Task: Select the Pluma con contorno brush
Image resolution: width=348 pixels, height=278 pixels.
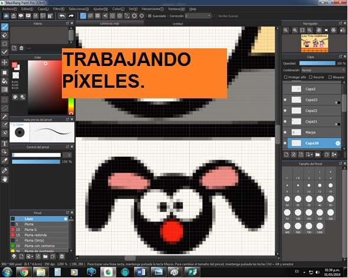Action: click(40, 246)
